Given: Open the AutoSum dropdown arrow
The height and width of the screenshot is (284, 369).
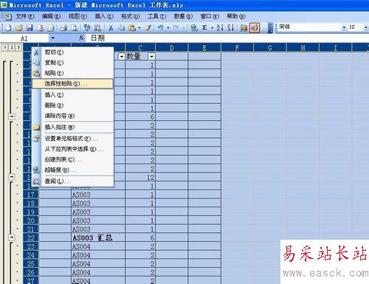Looking at the screenshot, I should (x=212, y=28).
